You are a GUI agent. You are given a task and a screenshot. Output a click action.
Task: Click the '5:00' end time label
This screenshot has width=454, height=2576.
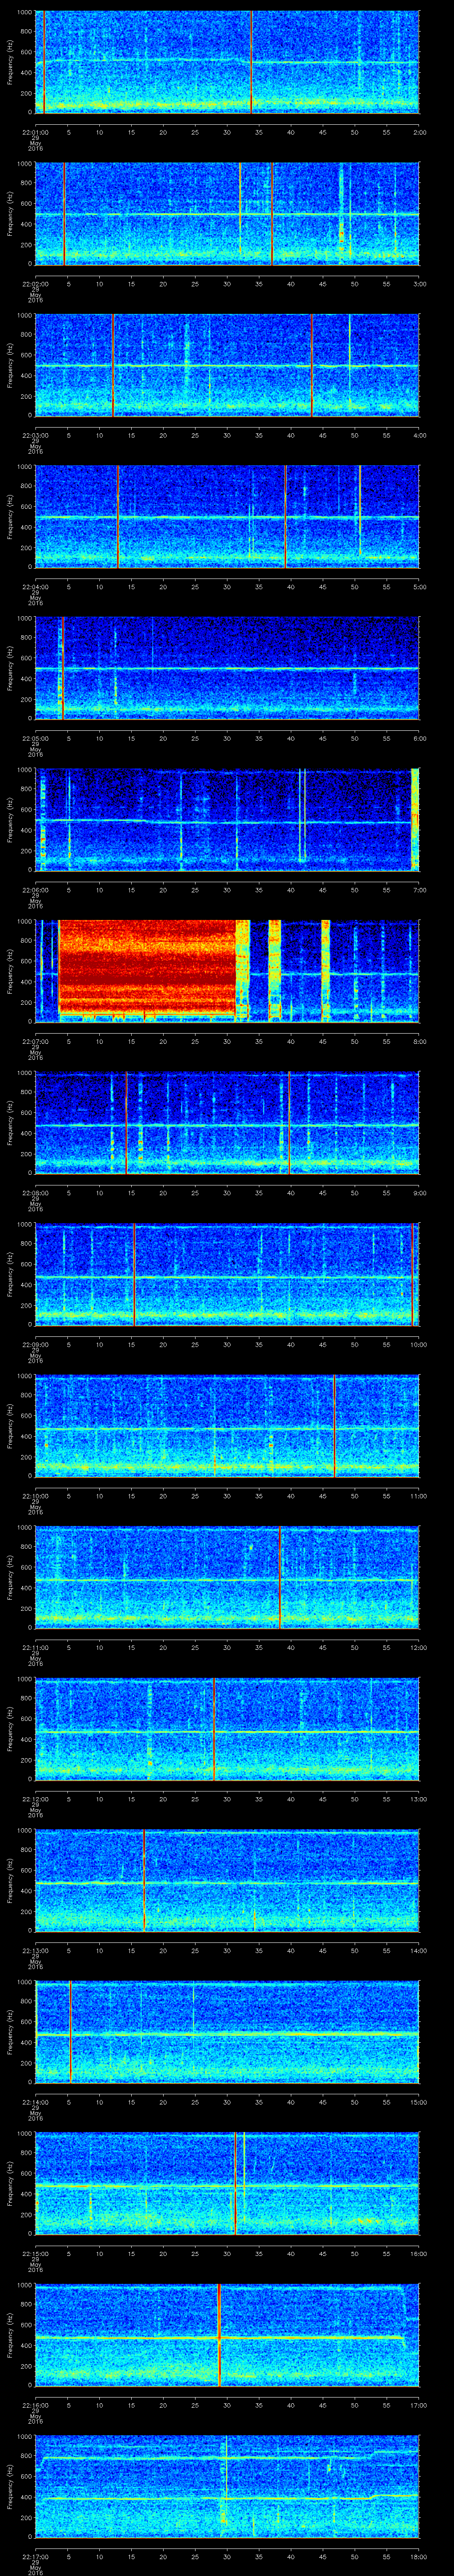pyautogui.click(x=419, y=587)
